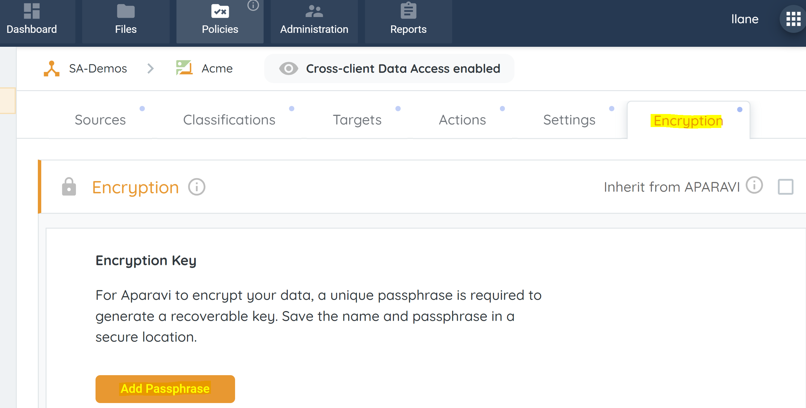Click the Files folder icon
This screenshot has height=408, width=806.
click(126, 11)
